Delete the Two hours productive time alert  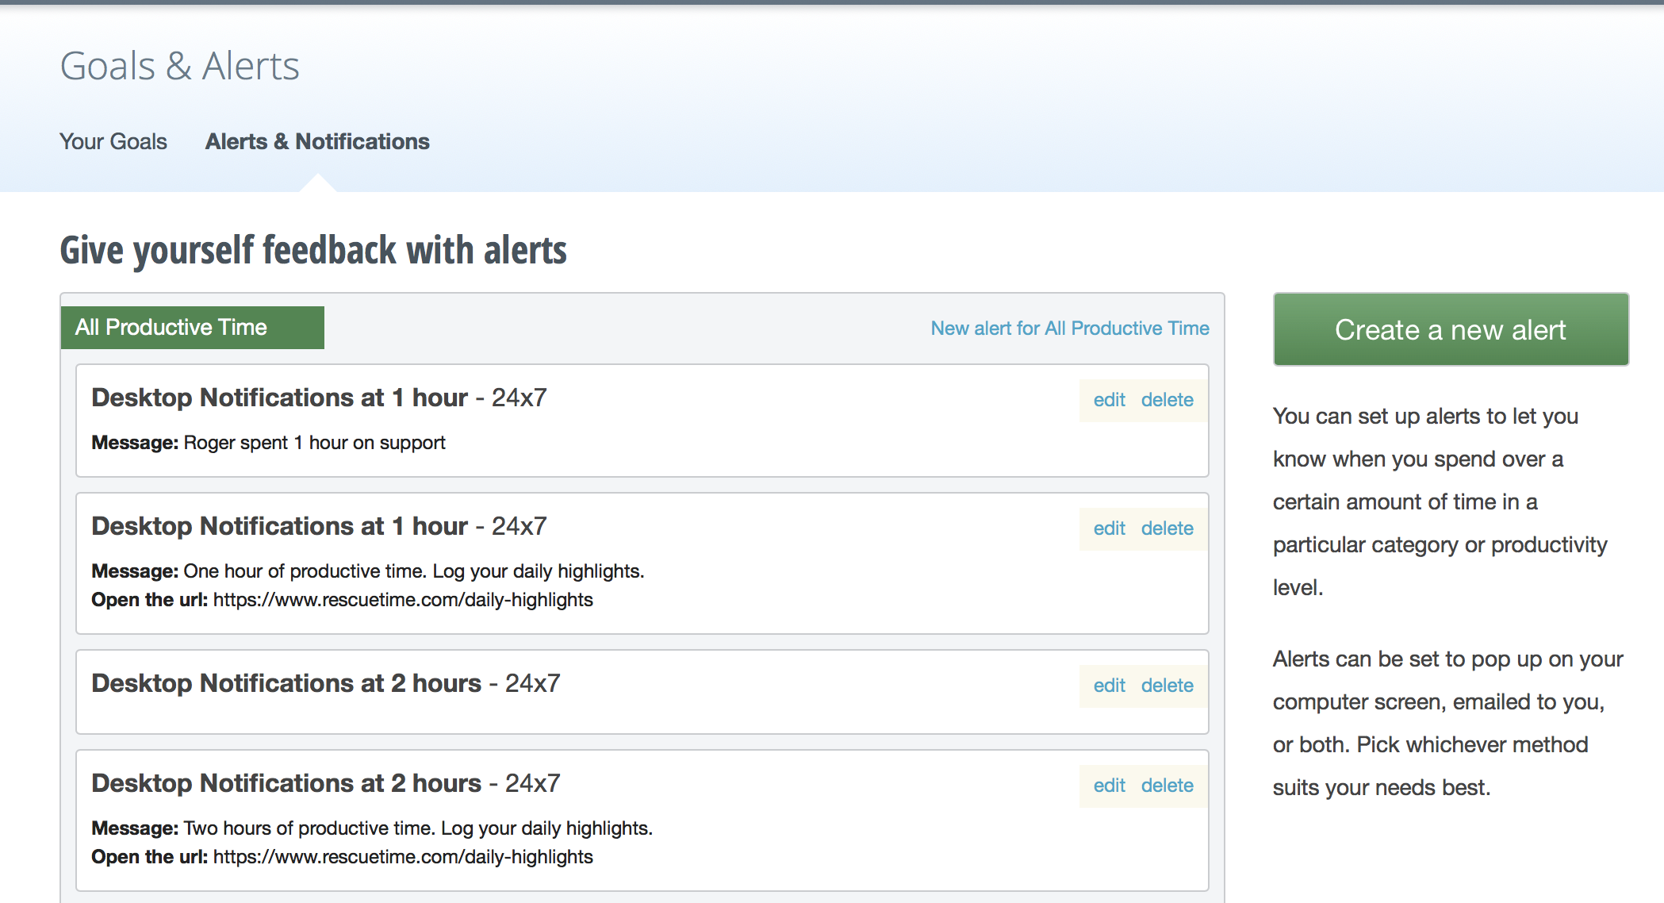click(1167, 786)
